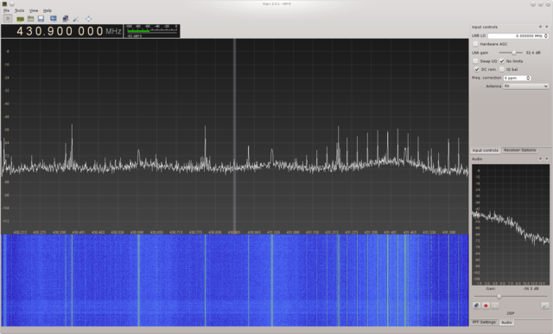Click the Freq. correction ppm spinner arrows
The width and height of the screenshot is (553, 334).
pos(528,78)
